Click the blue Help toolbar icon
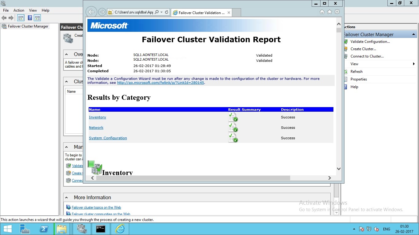Image resolution: width=419 pixels, height=235 pixels. coord(30,18)
